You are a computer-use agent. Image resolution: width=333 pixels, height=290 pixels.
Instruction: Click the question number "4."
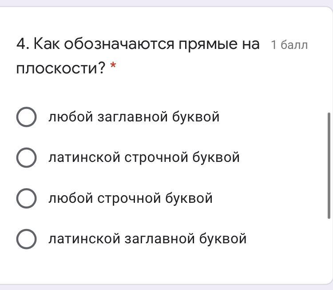coord(23,44)
